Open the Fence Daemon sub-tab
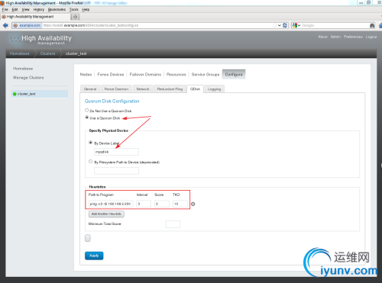 pos(116,89)
